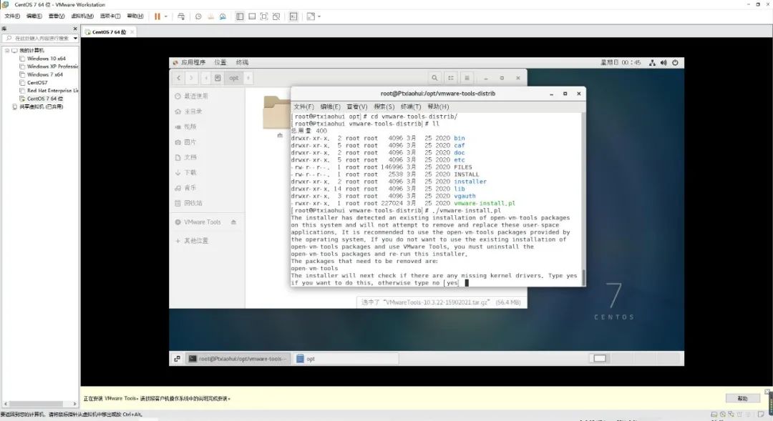Viewport: 773px width, 421px height.
Task: Open terminal 终端(T) menu
Action: (x=411, y=107)
